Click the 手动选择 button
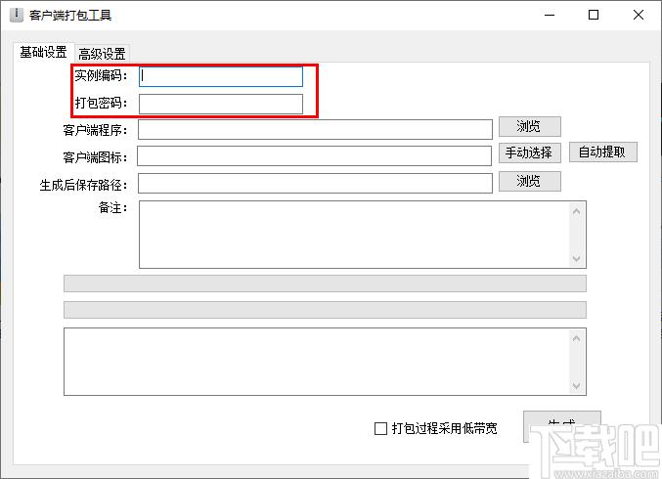The height and width of the screenshot is (479, 662). point(529,152)
